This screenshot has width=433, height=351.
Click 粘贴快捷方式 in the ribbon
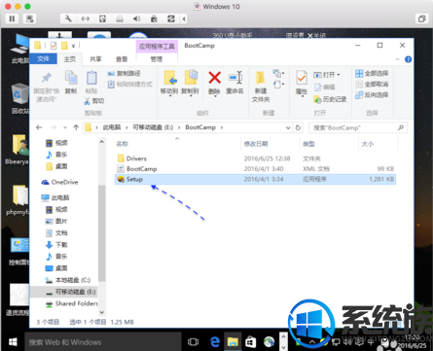click(130, 85)
